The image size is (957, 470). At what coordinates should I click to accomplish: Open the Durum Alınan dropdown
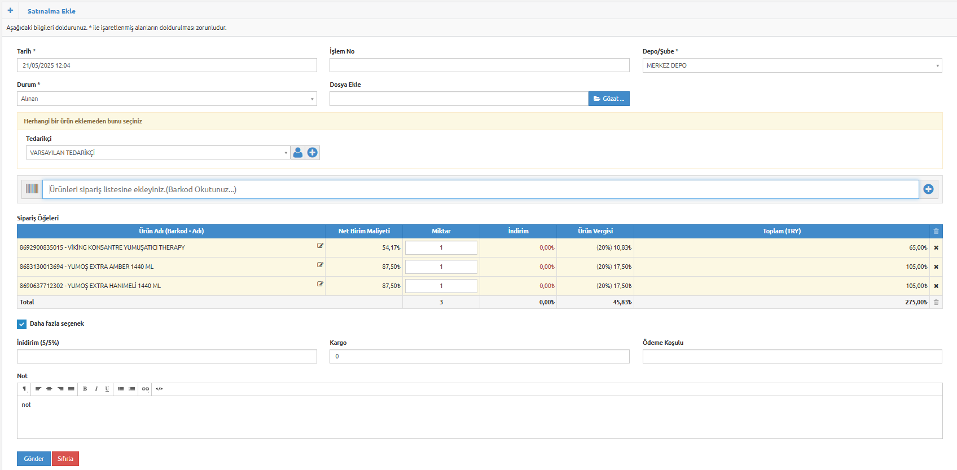[x=167, y=99]
